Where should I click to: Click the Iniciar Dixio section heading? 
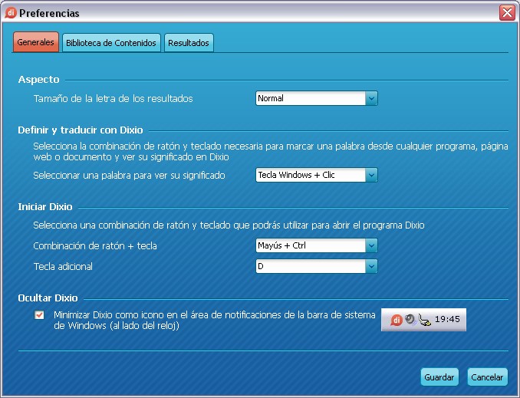coord(45,206)
